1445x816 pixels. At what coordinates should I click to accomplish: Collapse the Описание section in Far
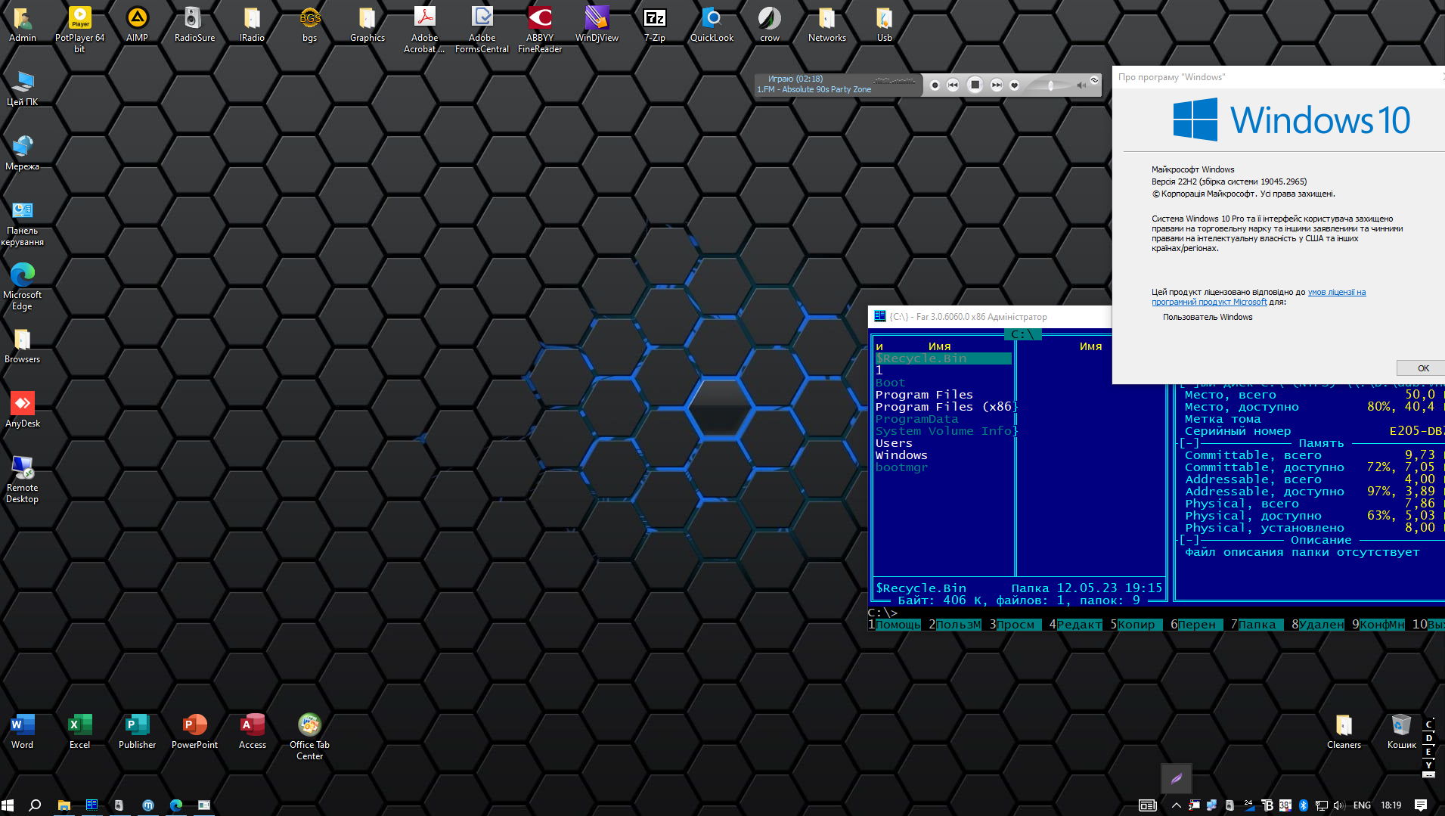1189,540
